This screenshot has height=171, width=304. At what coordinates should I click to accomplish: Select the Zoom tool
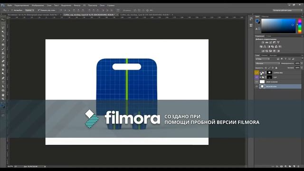pos(3,99)
